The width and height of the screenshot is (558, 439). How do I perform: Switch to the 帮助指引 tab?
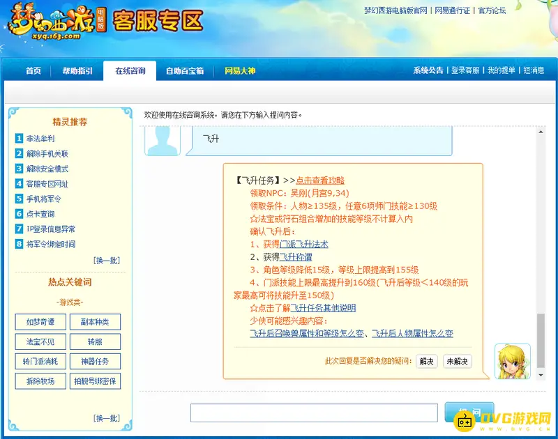(x=77, y=71)
